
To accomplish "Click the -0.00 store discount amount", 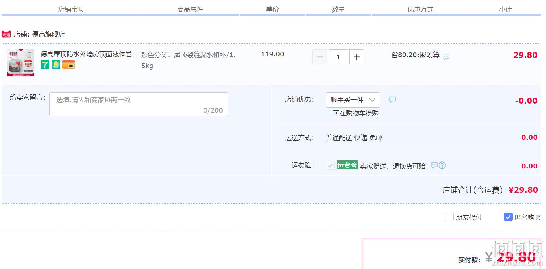I will (526, 101).
